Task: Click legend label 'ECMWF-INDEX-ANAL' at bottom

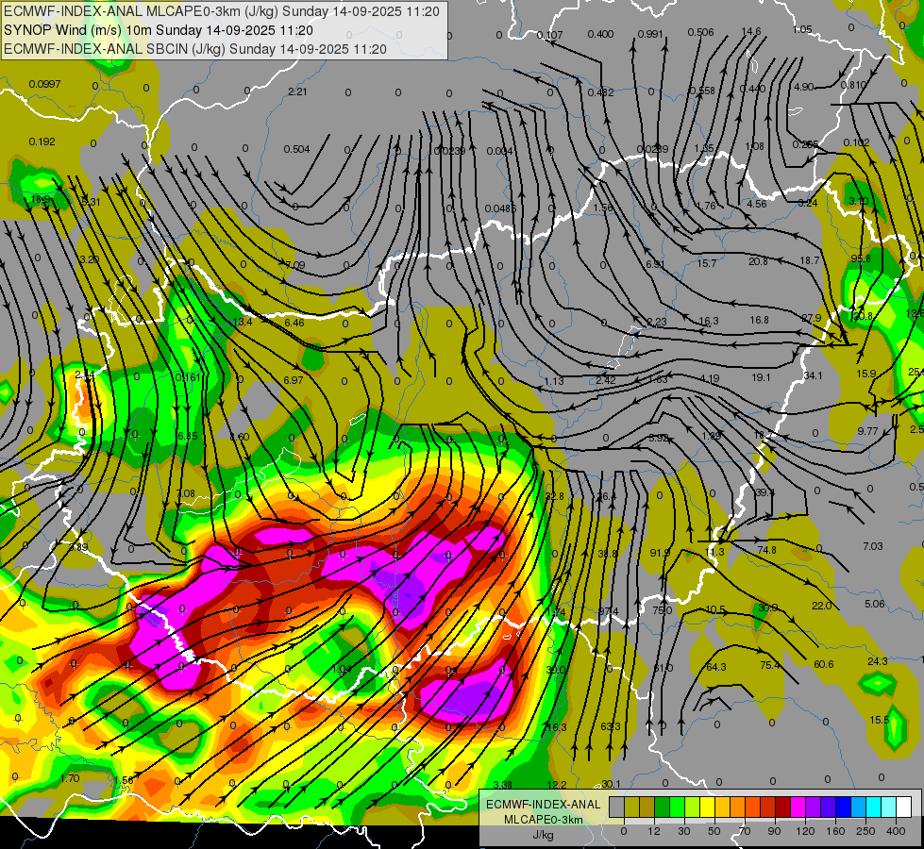Action: (543, 805)
